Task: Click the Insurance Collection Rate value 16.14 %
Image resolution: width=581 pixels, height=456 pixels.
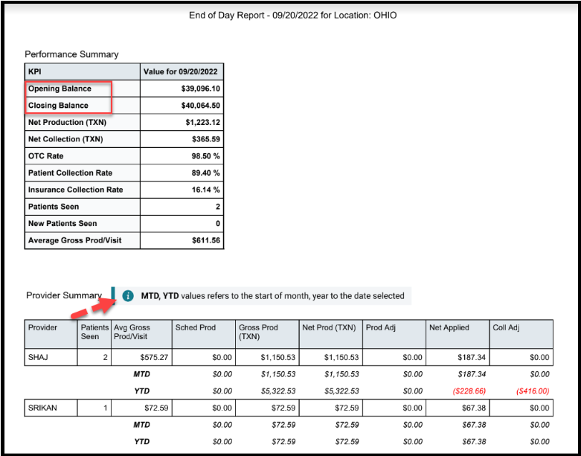Action: pos(204,190)
